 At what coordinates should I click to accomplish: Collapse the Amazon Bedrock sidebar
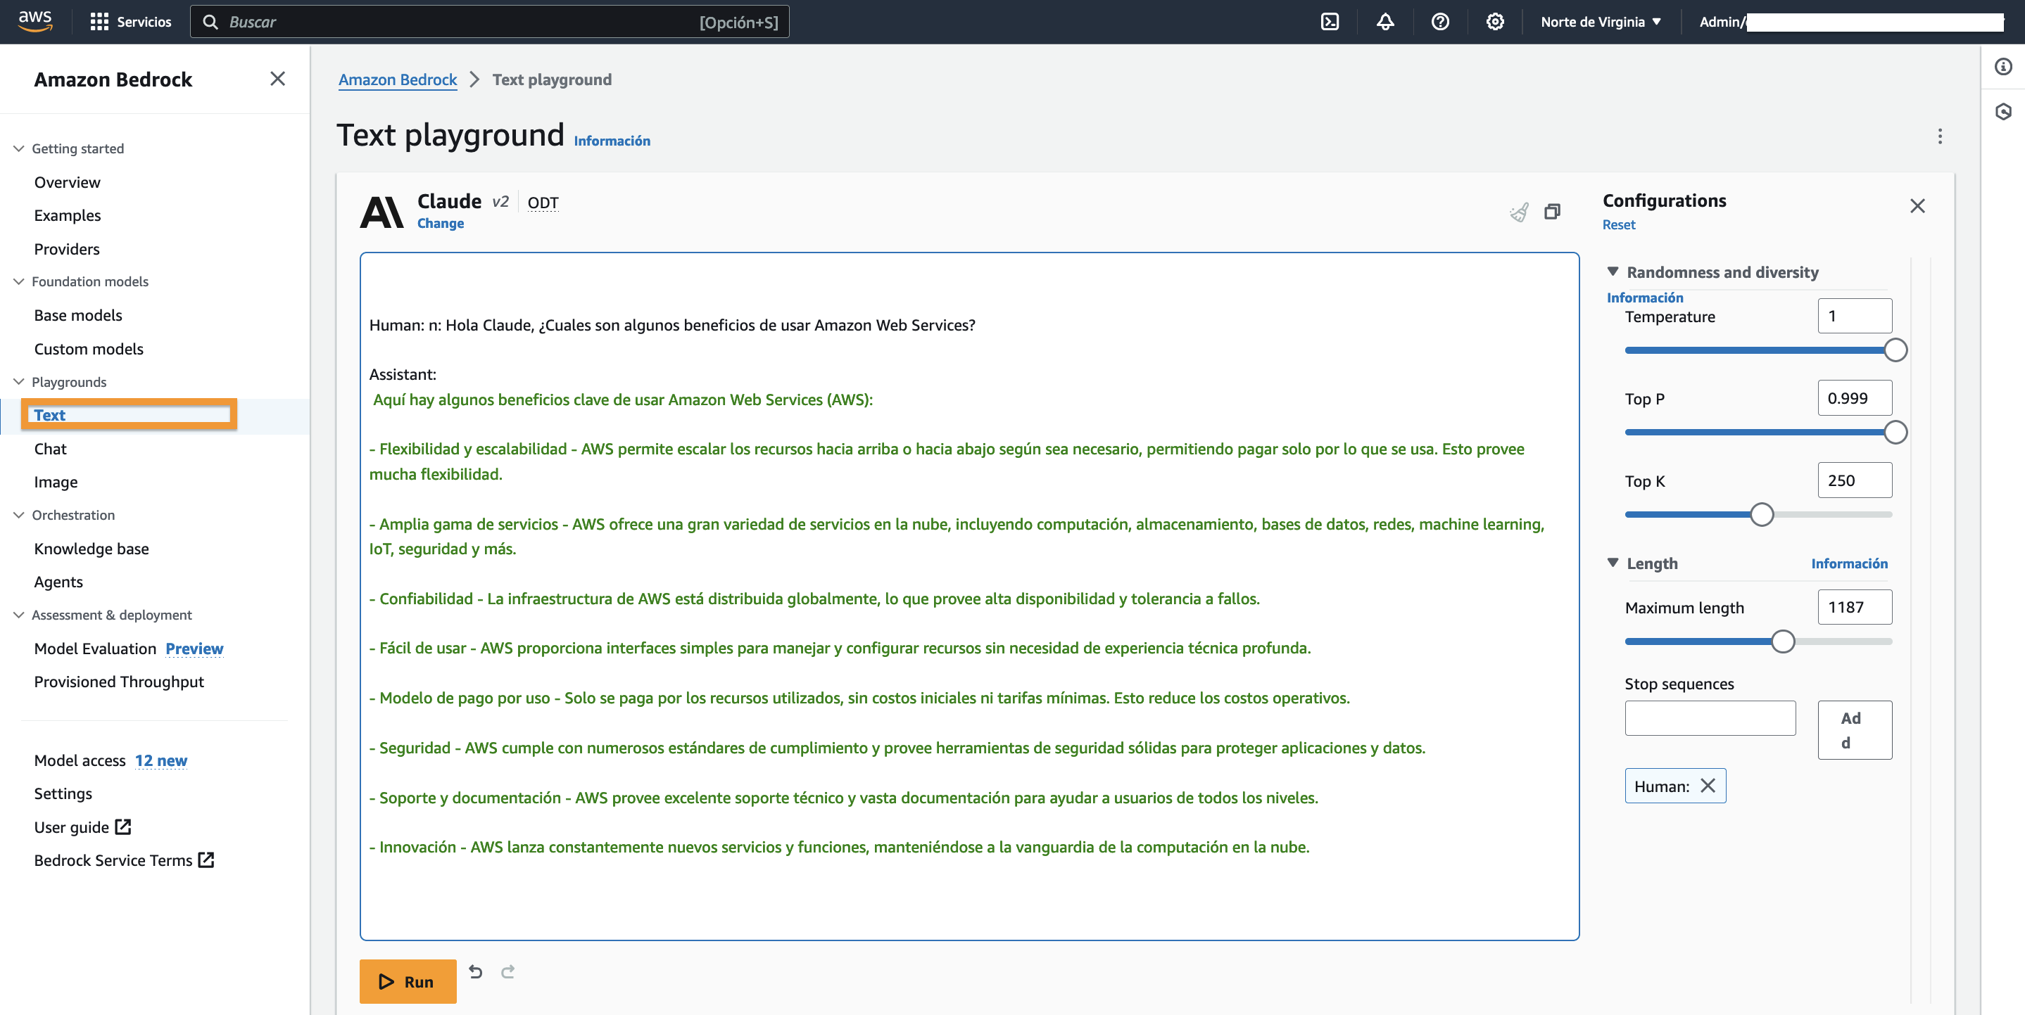277,79
